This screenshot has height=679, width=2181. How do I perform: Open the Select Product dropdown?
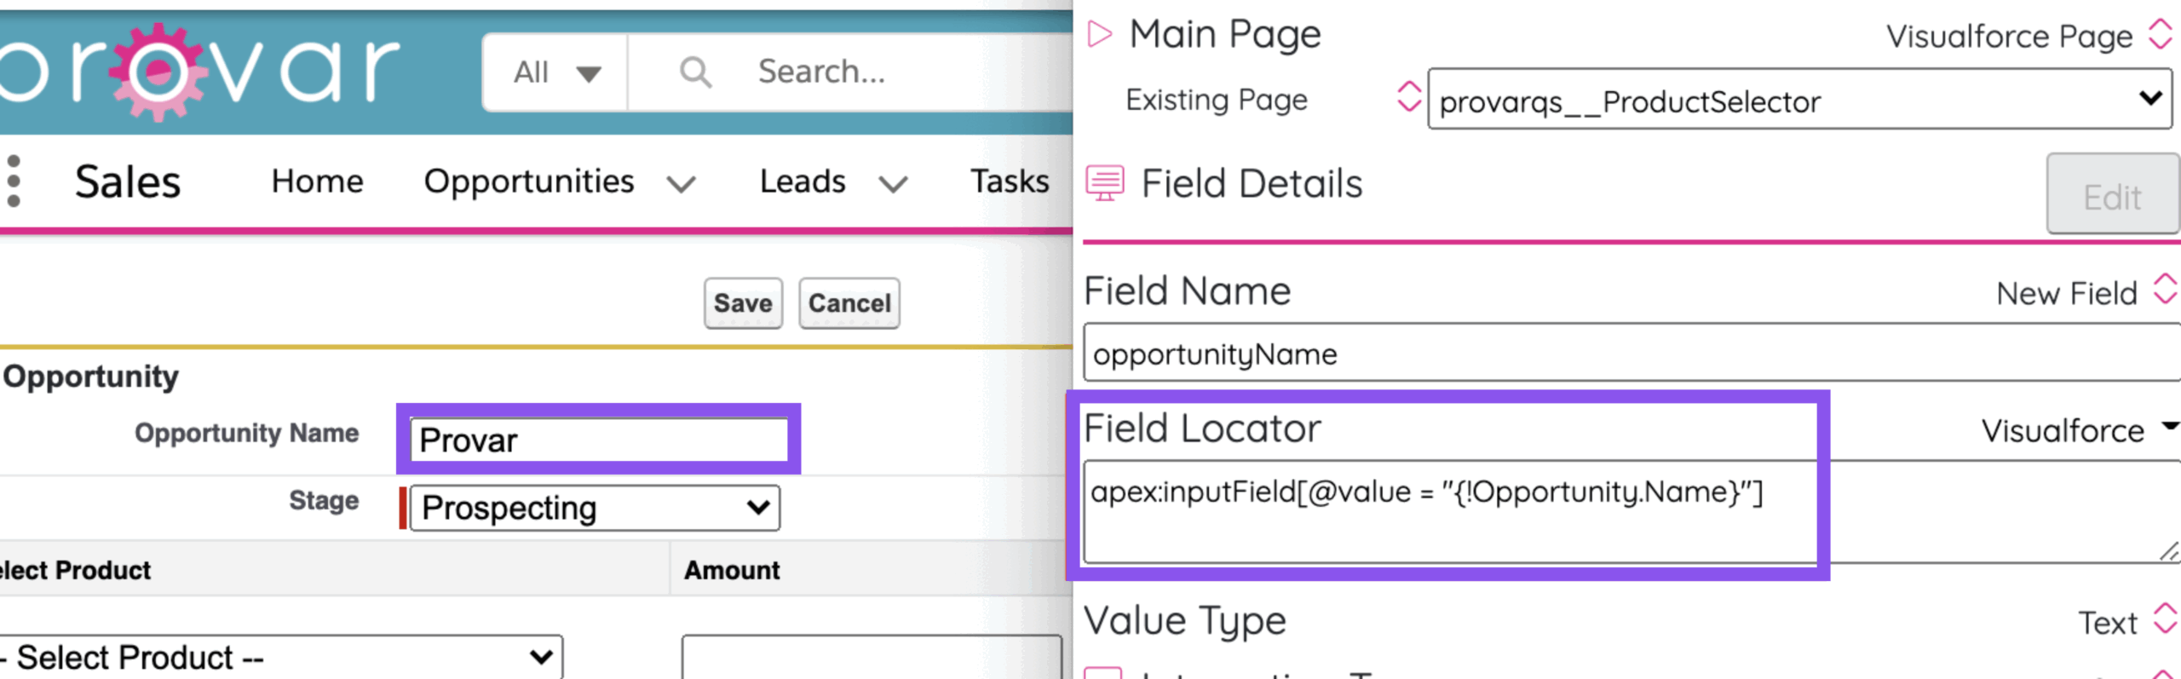pos(281,657)
